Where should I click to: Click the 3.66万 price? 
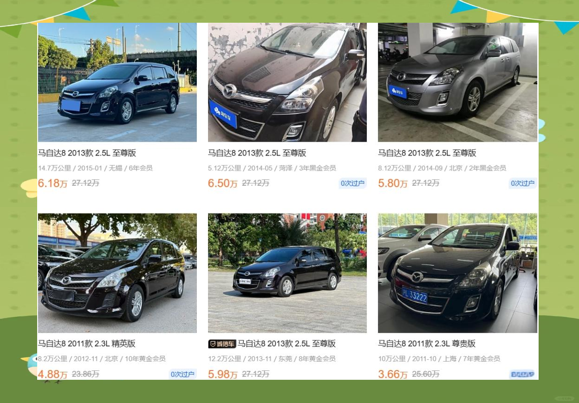click(393, 374)
